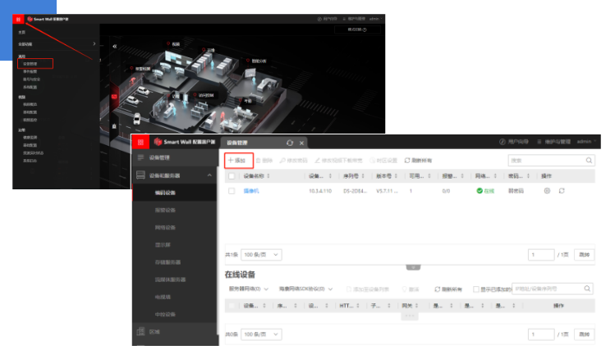Click the magnifier icon in top search box
Viewport: 615px width, 359px height.
pos(588,161)
